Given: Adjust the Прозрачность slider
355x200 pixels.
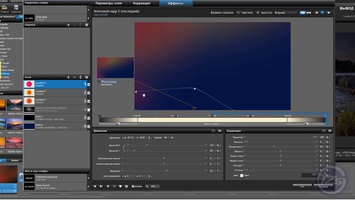Looking at the screenshot, I should click(x=273, y=147).
